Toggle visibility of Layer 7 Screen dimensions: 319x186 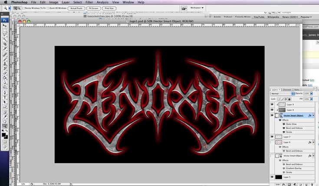pyautogui.click(x=272, y=137)
